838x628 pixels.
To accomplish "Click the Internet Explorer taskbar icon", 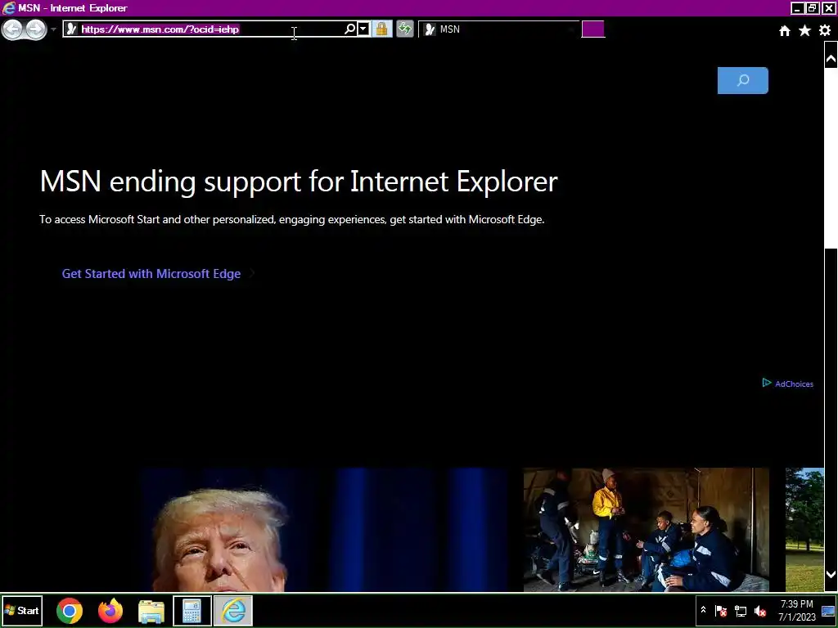I will pyautogui.click(x=233, y=611).
